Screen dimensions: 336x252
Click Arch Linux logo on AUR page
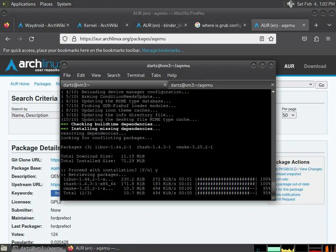[32, 65]
